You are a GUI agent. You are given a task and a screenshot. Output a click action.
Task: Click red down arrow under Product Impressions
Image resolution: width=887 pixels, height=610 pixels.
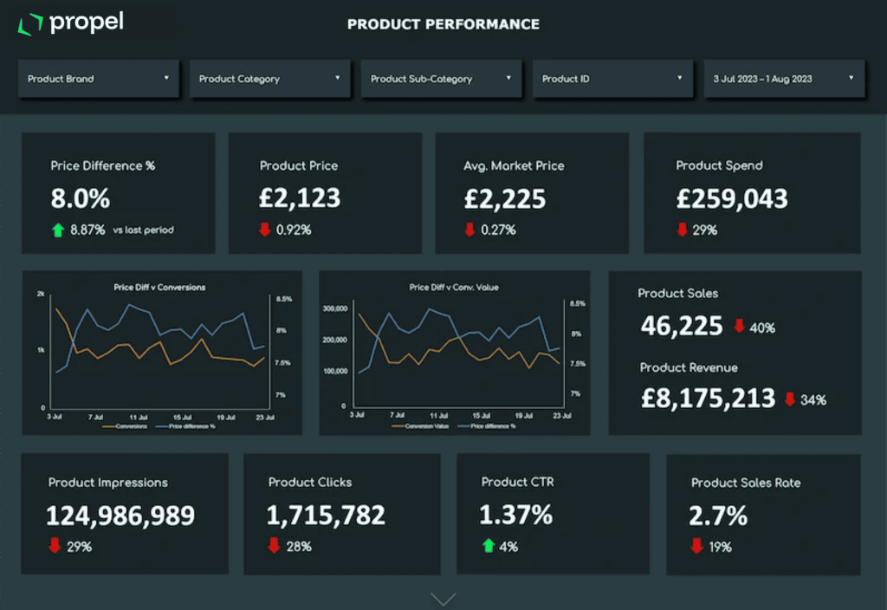(55, 546)
